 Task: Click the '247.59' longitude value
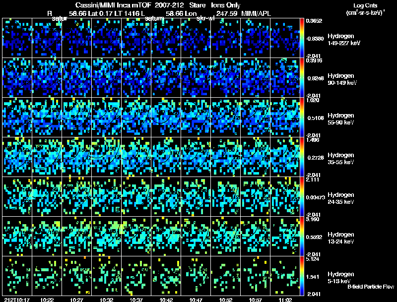coord(227,13)
